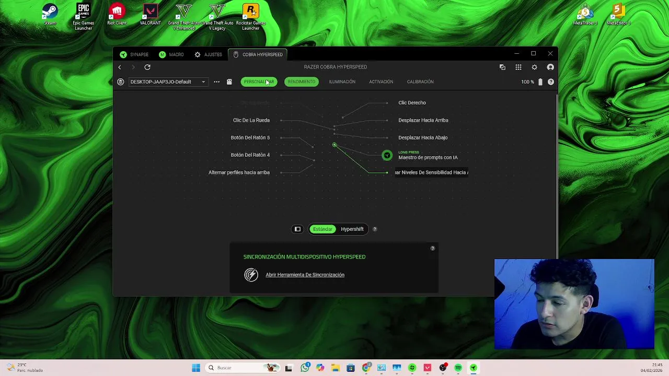
Task: Open Grand Theft Auto V Enhanced shortcut
Action: pos(183,16)
